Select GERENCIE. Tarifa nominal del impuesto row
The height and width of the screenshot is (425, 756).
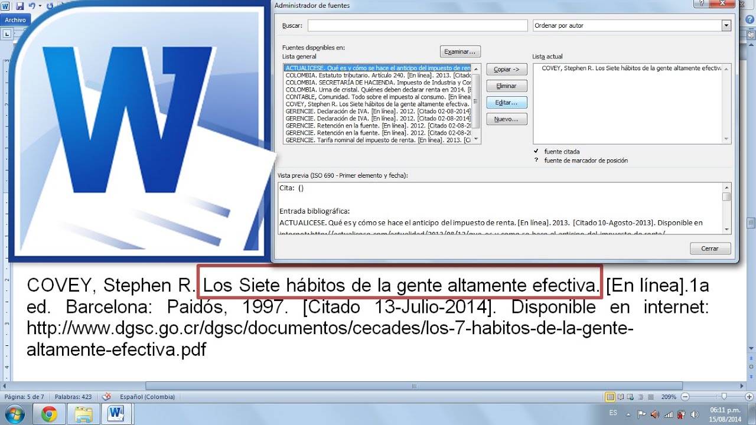[x=377, y=140]
